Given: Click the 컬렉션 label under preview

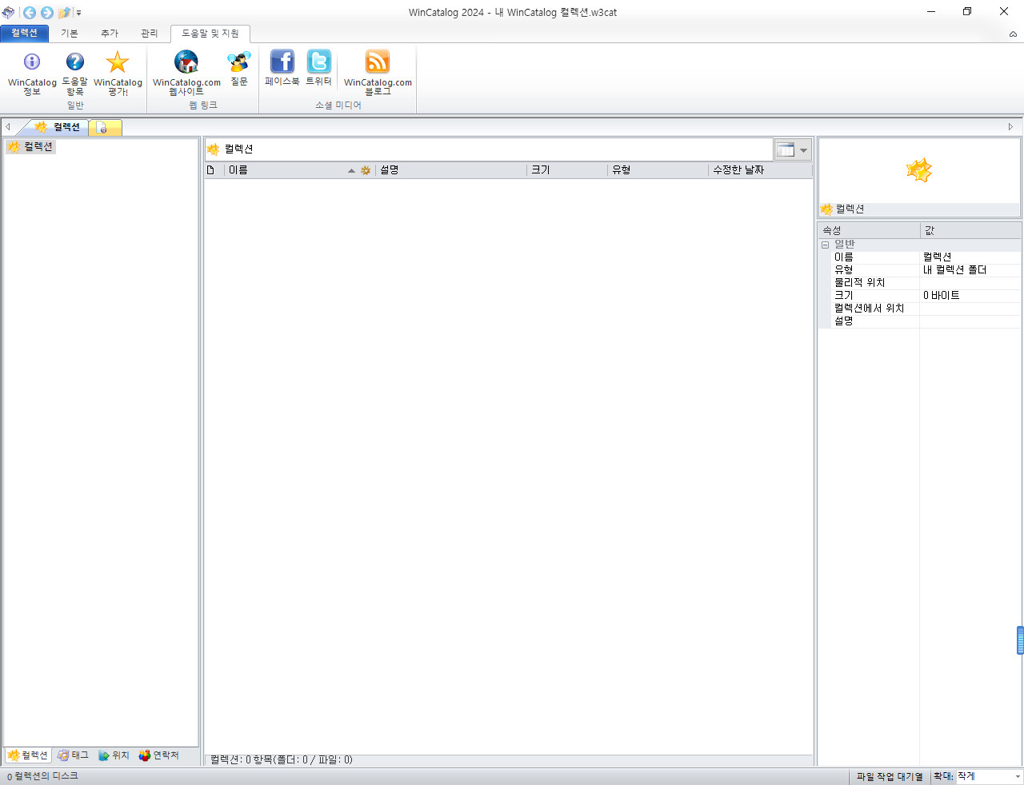Looking at the screenshot, I should [850, 209].
